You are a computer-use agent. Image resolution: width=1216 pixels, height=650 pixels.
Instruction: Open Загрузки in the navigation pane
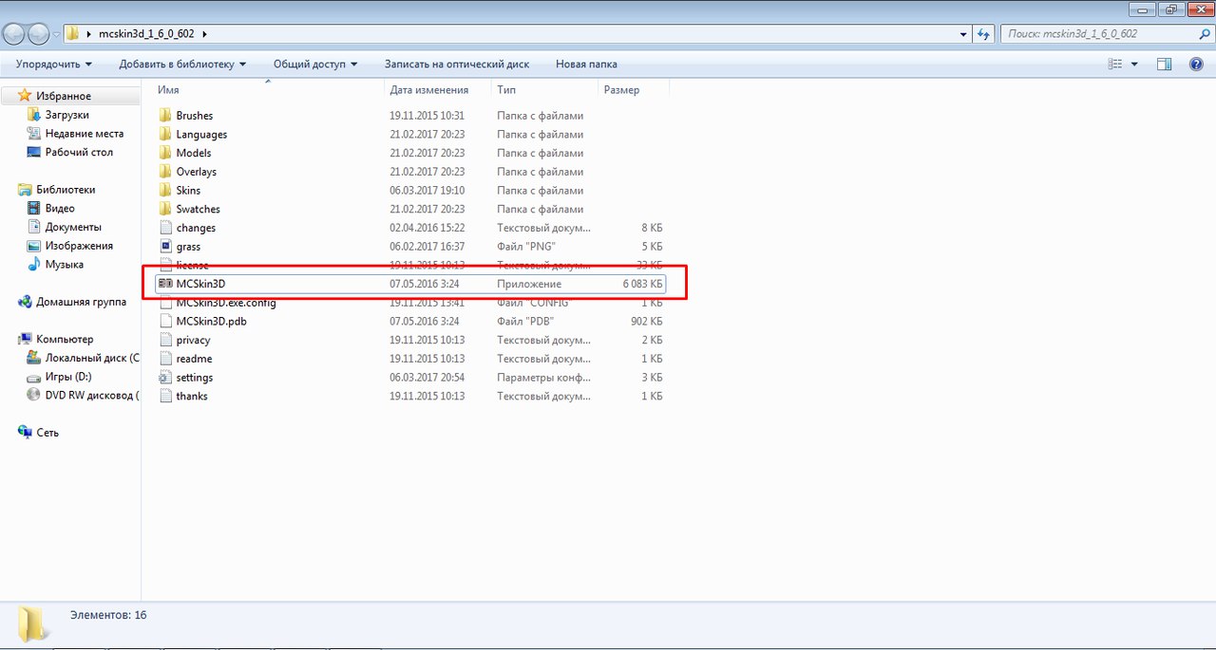tap(67, 115)
